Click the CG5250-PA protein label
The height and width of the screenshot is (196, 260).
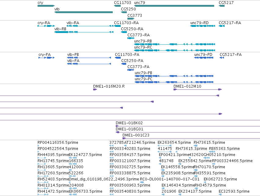[x=132, y=61]
